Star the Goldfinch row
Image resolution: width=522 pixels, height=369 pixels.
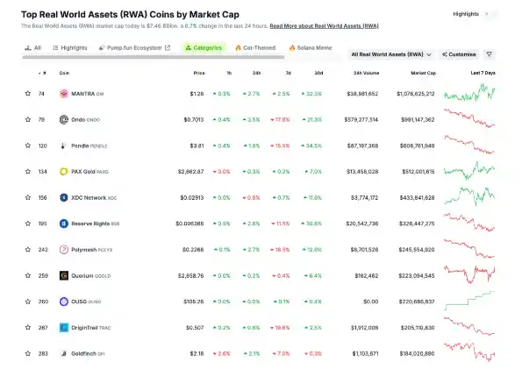28,353
